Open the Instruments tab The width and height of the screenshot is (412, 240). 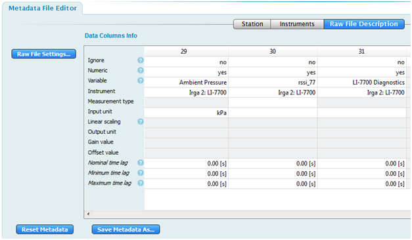point(297,24)
